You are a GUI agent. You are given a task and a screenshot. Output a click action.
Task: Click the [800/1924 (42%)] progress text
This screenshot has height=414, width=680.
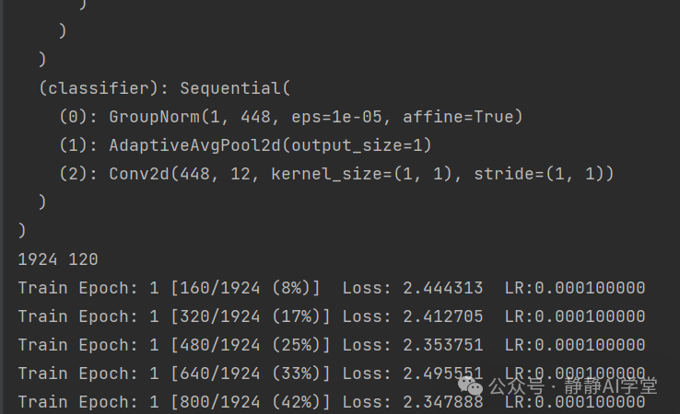[x=251, y=402]
